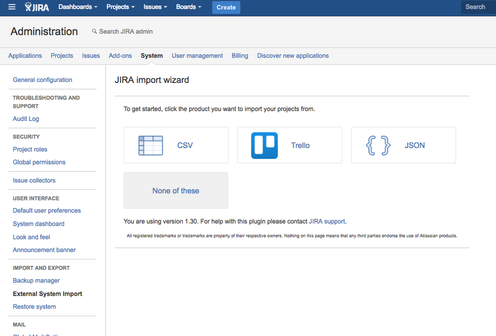Switch to the Projects admin tab
496x336 pixels.
coord(62,56)
